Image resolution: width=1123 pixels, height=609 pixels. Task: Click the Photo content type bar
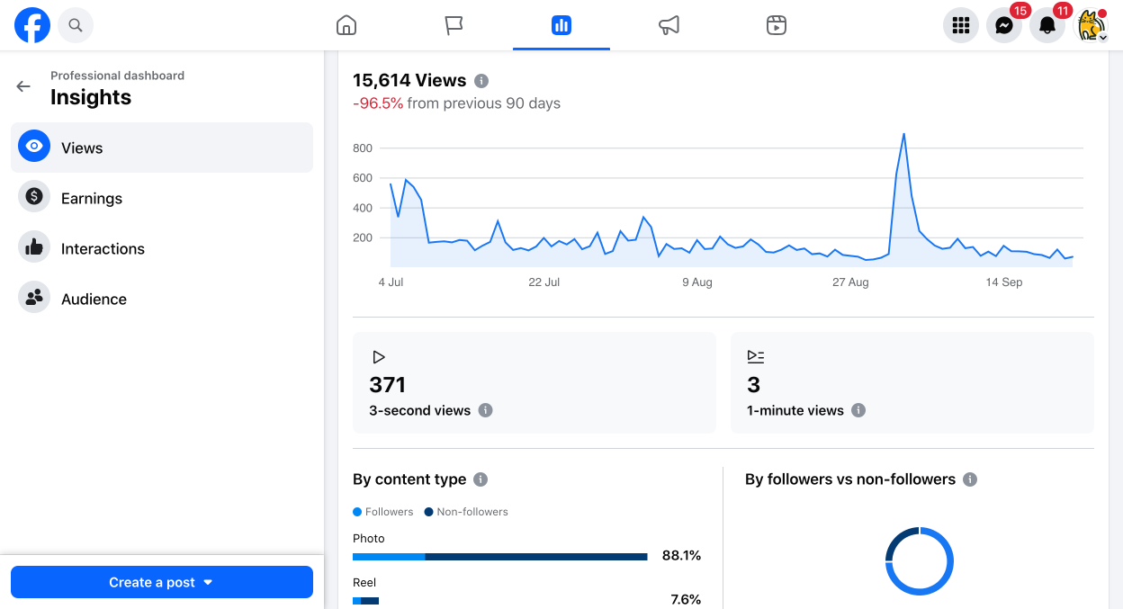click(x=500, y=557)
